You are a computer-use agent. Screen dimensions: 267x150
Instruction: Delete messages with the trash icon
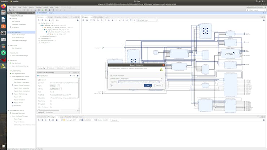tap(57, 120)
